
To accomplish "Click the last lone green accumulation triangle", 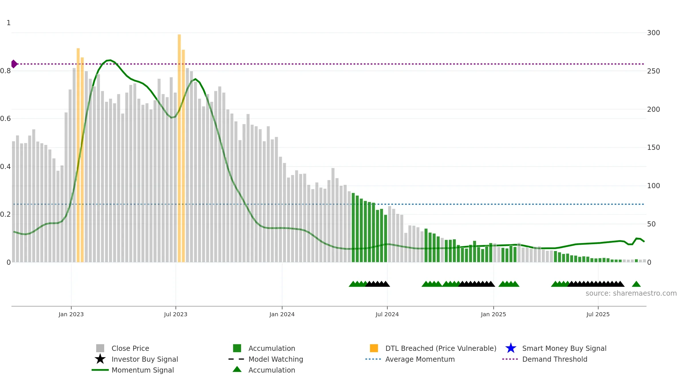I will click(x=636, y=284).
